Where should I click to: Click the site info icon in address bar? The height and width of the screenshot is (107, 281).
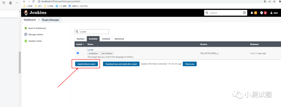coord(39,2)
